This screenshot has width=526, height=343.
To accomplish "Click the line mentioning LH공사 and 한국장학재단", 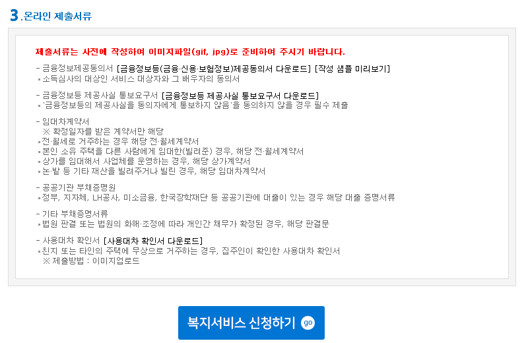I will click(x=216, y=197).
